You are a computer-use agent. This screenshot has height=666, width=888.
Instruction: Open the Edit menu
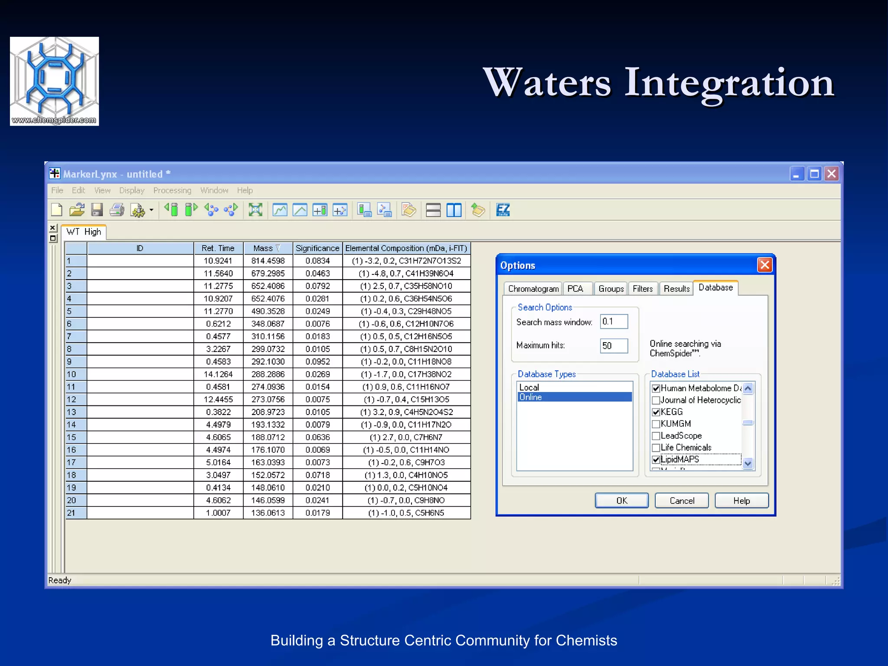pyautogui.click(x=78, y=190)
